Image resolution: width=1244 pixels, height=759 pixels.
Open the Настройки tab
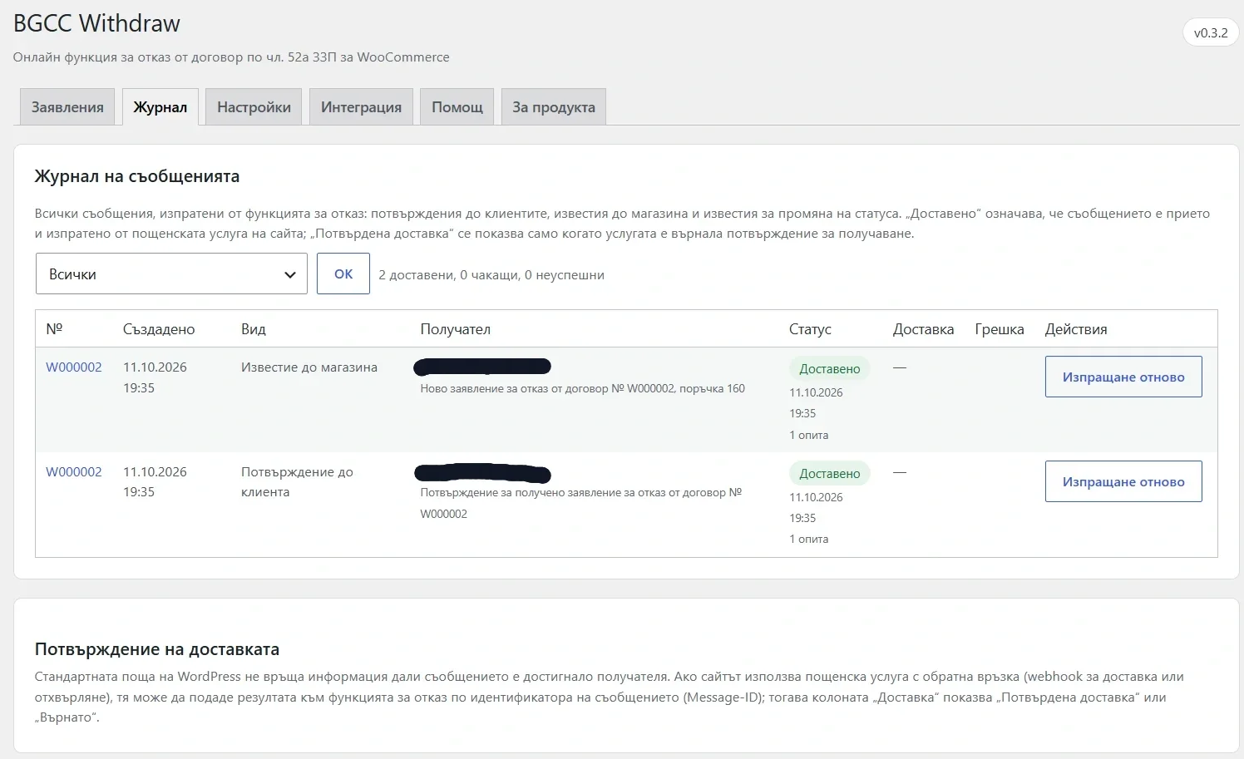[254, 107]
